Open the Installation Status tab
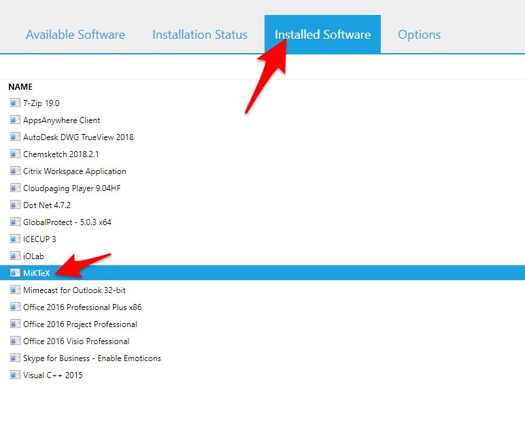 (200, 35)
